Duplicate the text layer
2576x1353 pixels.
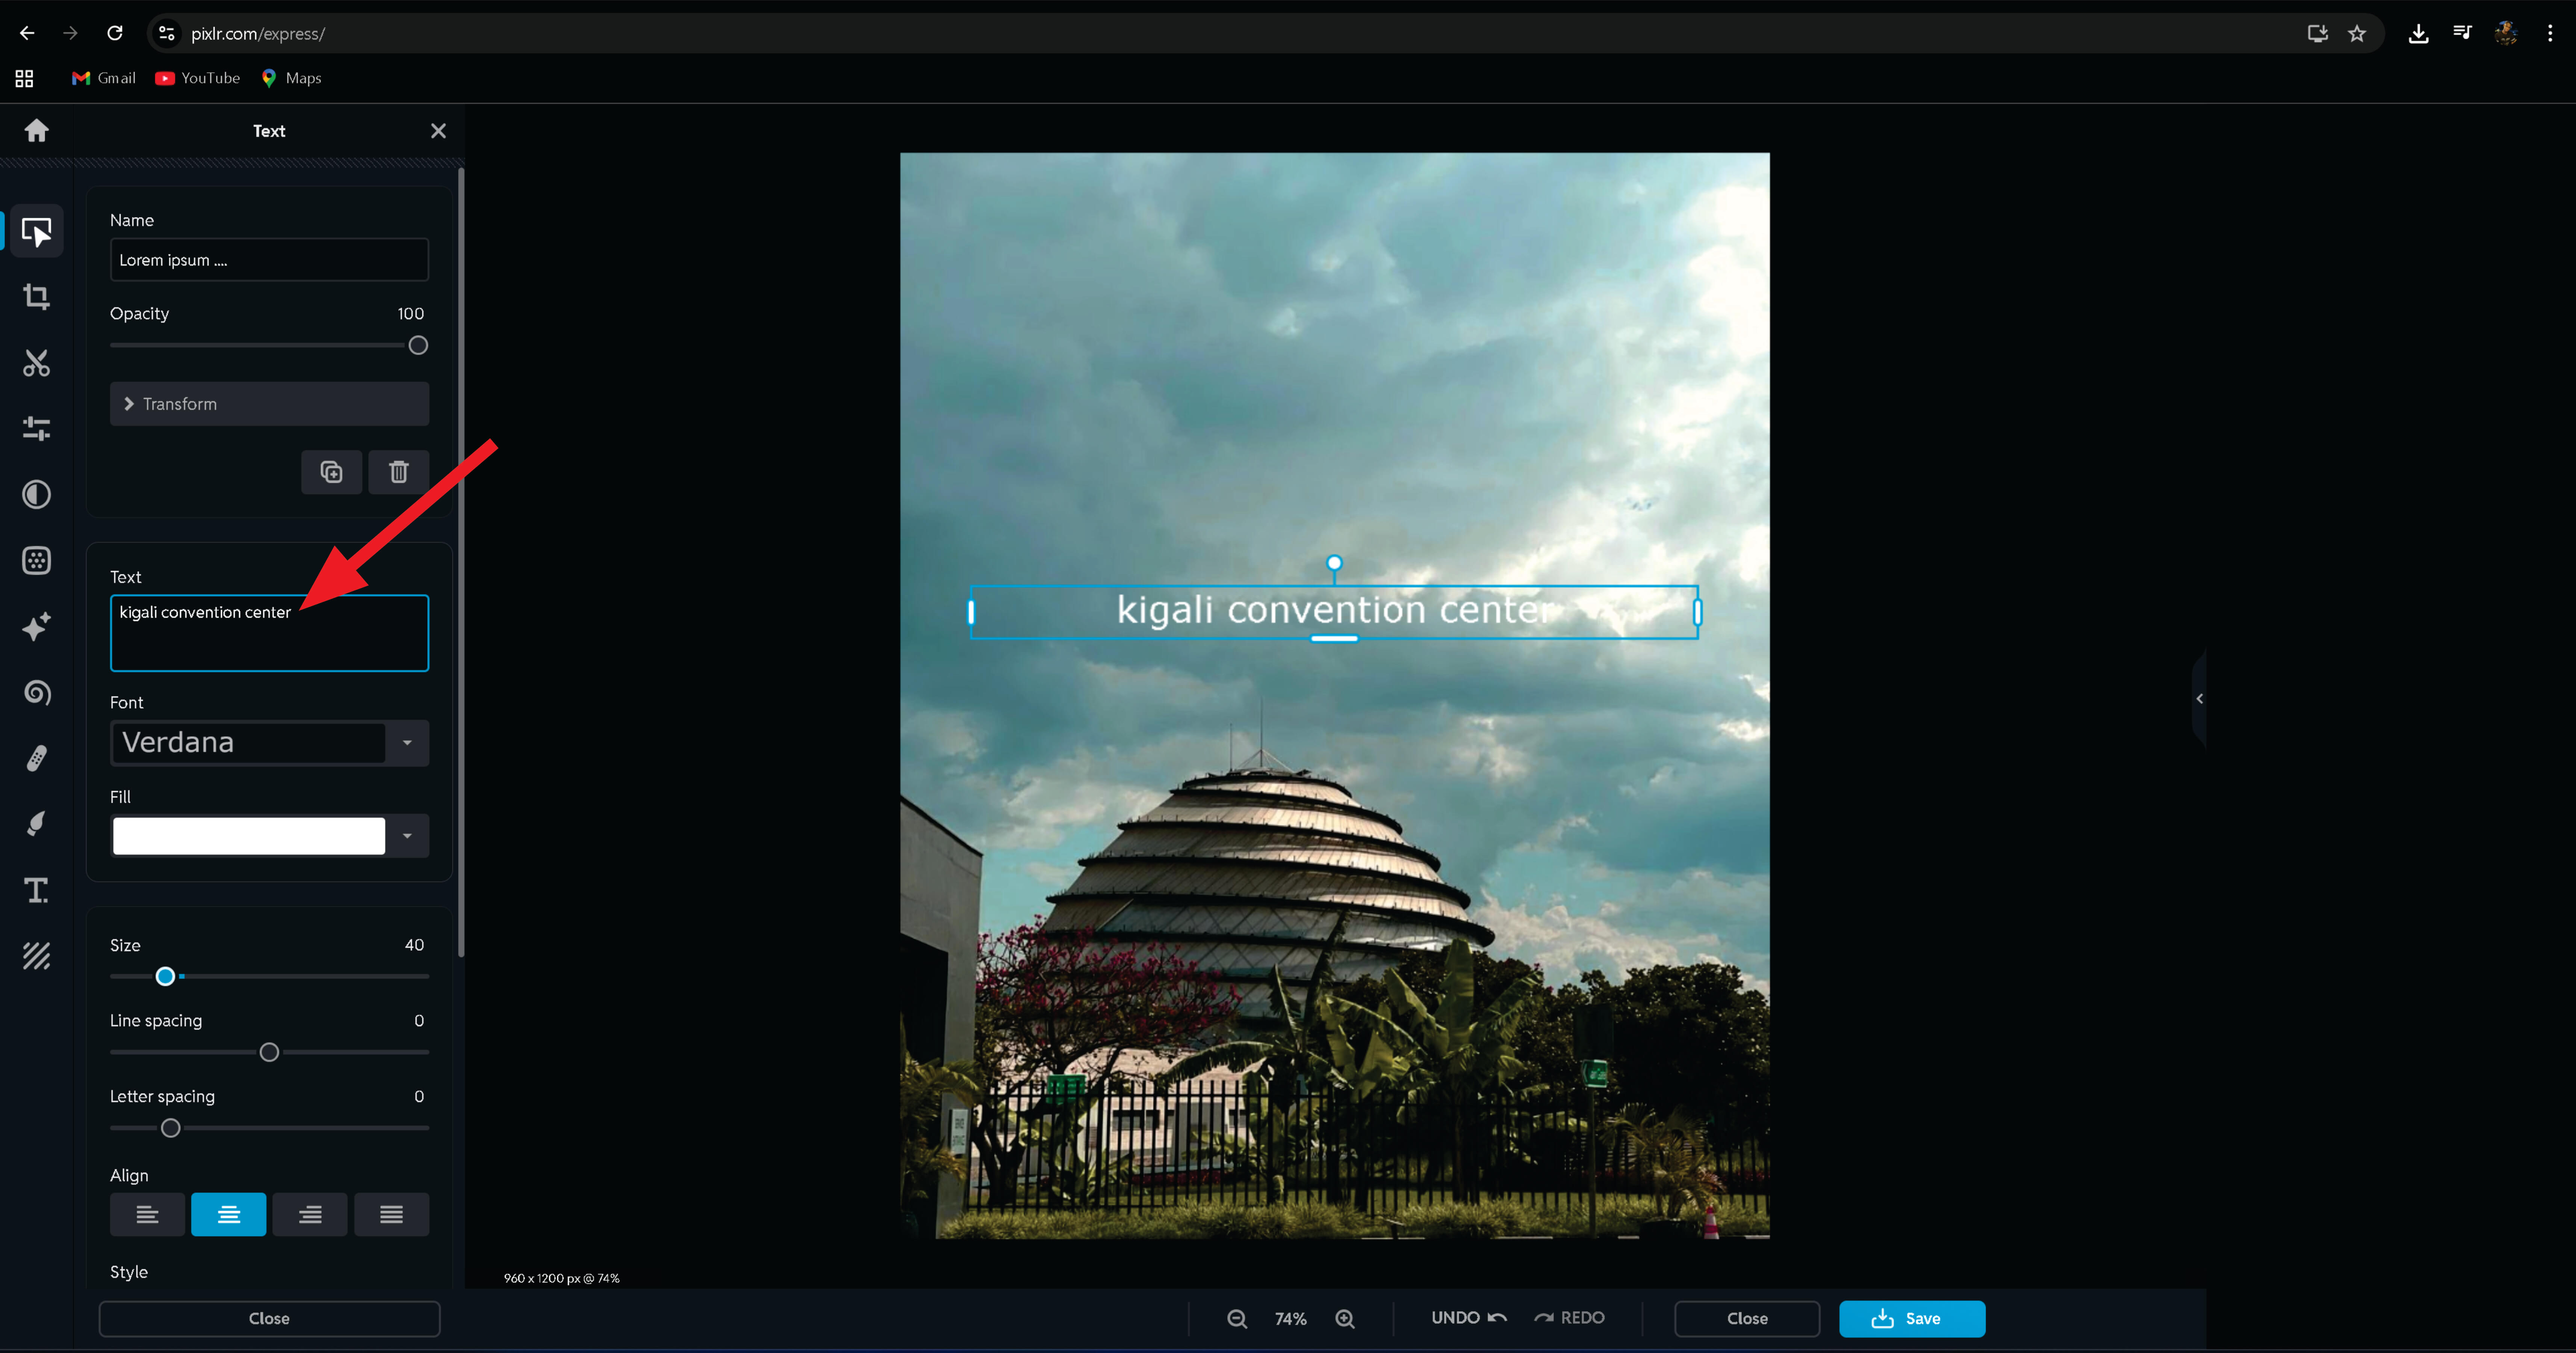tap(331, 472)
